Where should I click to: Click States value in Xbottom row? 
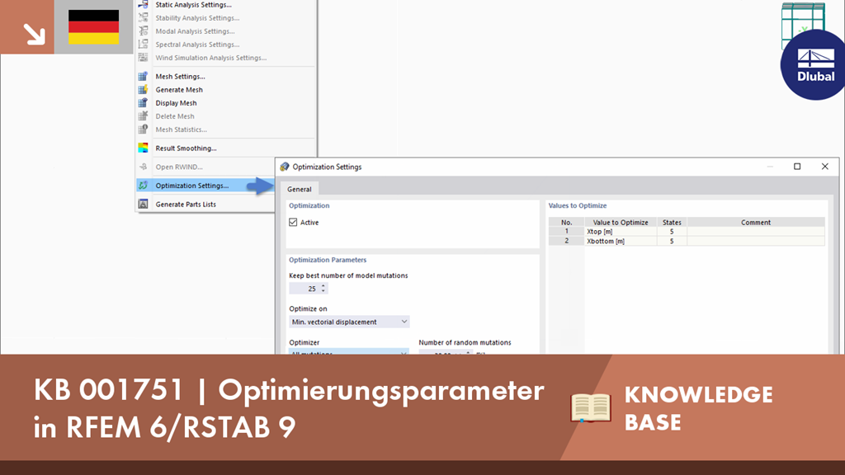(672, 242)
